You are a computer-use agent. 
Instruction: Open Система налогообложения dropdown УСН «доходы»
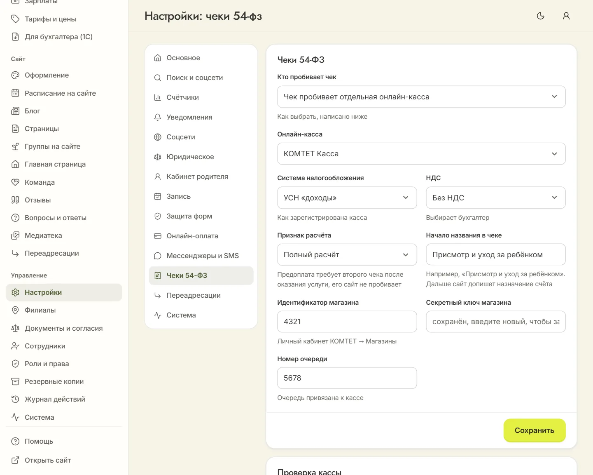coord(347,198)
